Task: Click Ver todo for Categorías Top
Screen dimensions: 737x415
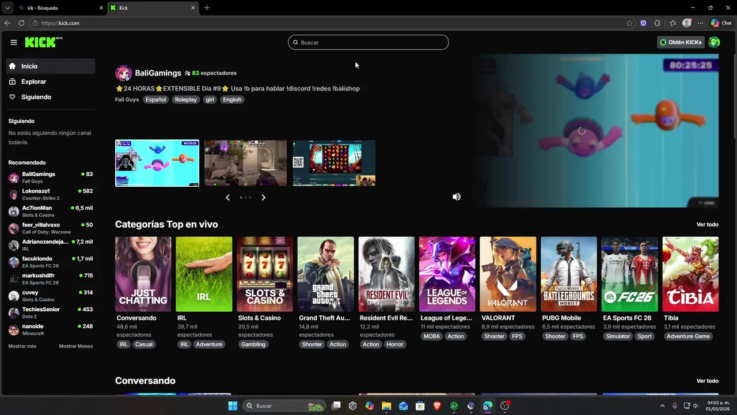Action: coord(708,225)
